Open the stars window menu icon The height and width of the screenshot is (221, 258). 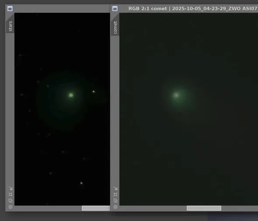coord(10,9)
